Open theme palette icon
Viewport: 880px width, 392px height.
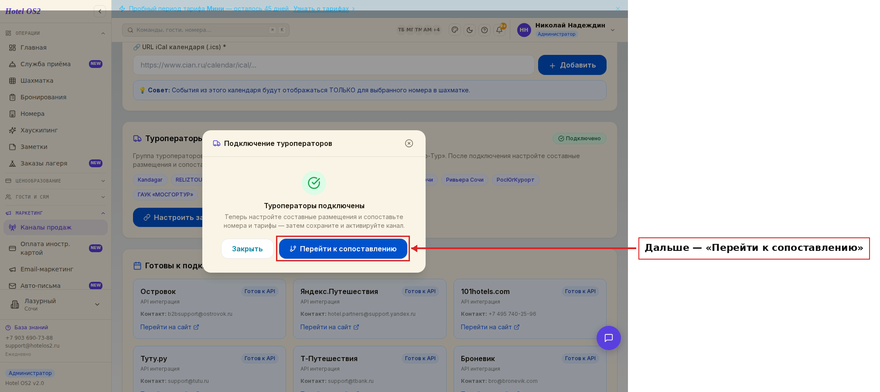coord(455,30)
